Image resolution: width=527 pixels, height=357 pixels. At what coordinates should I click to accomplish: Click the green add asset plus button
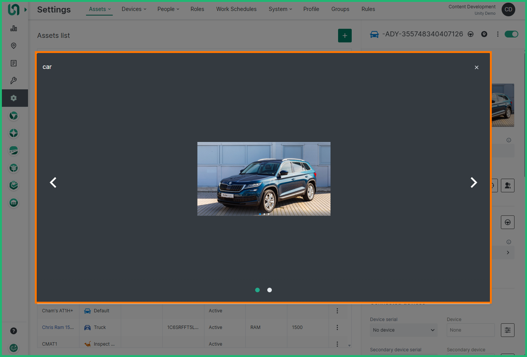345,36
